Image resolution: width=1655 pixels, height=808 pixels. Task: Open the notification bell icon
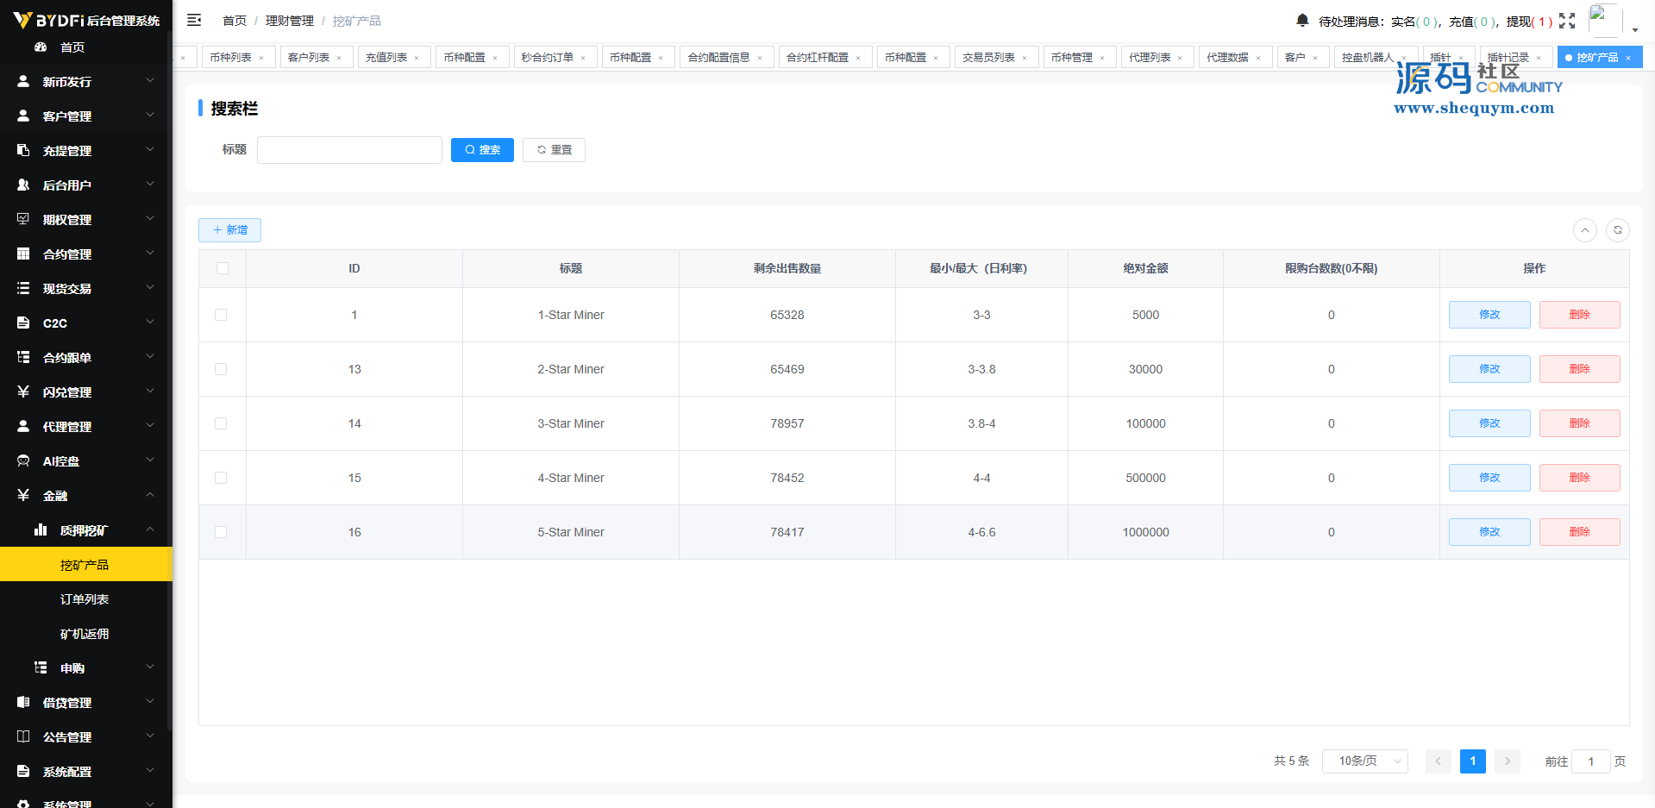(1302, 20)
